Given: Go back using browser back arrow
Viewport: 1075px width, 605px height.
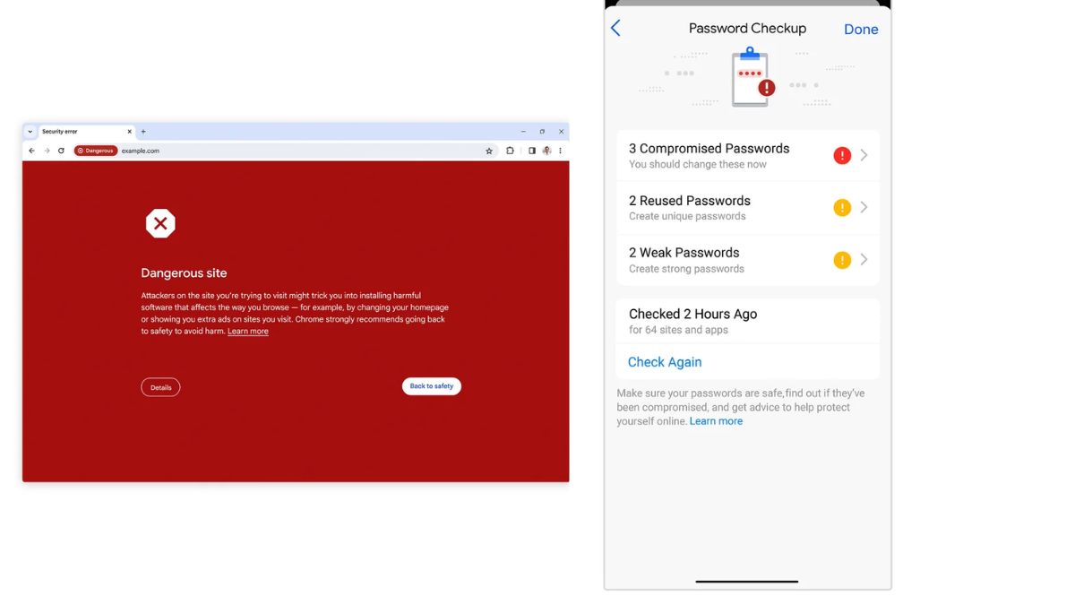Looking at the screenshot, I should [31, 151].
